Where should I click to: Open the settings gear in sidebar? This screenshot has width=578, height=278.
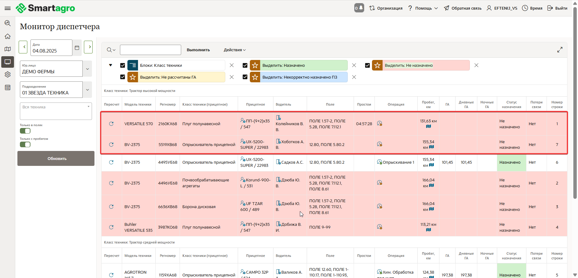[8, 75]
